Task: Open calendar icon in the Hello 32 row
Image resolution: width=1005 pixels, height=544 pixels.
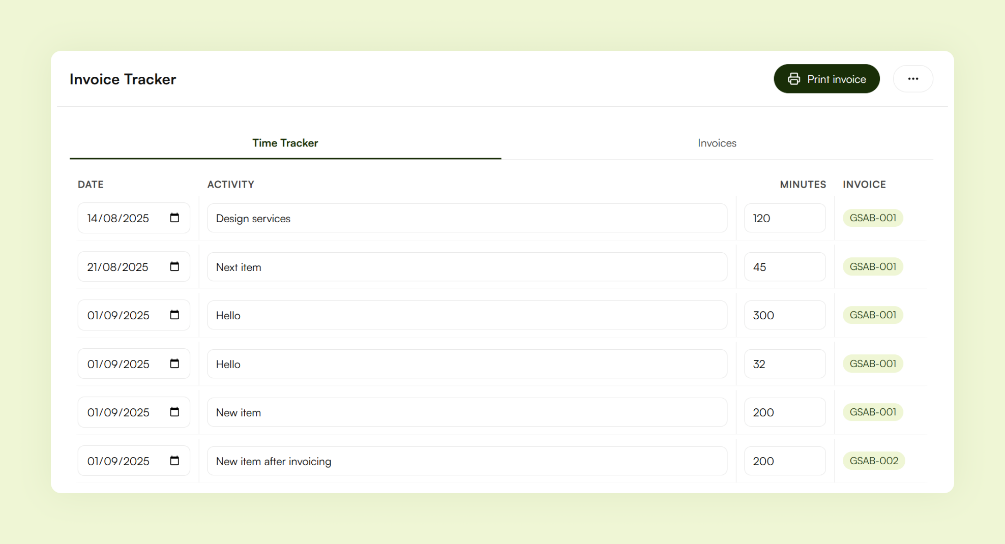Action: click(x=174, y=364)
